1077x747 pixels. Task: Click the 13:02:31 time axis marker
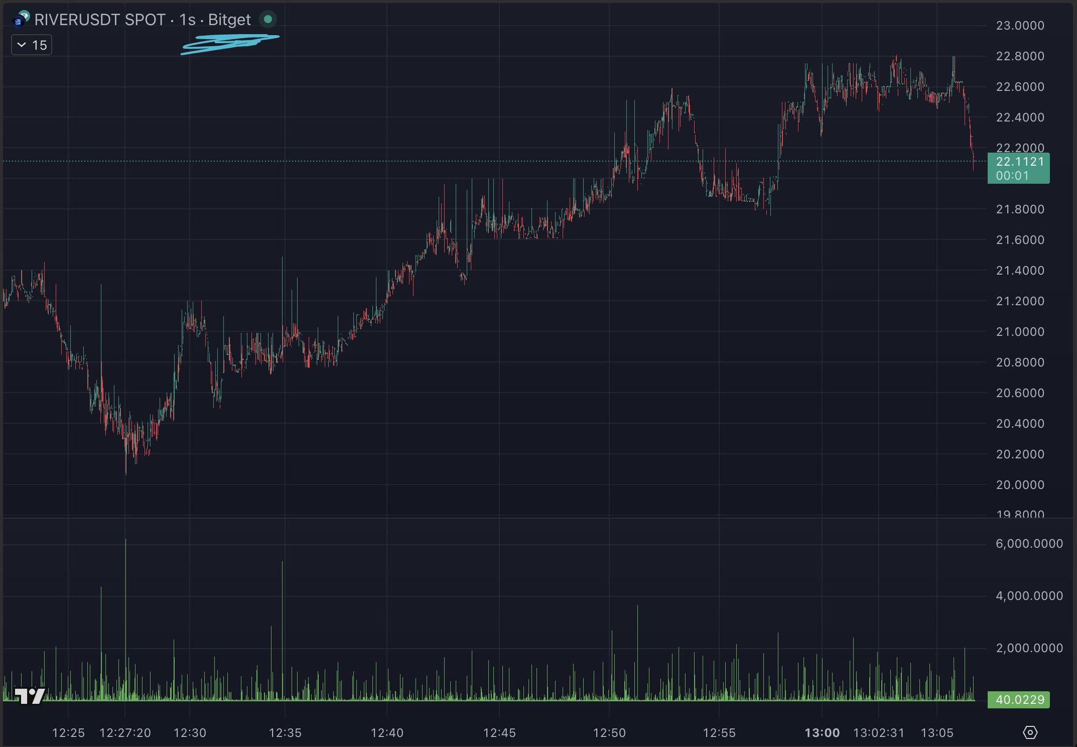point(878,733)
